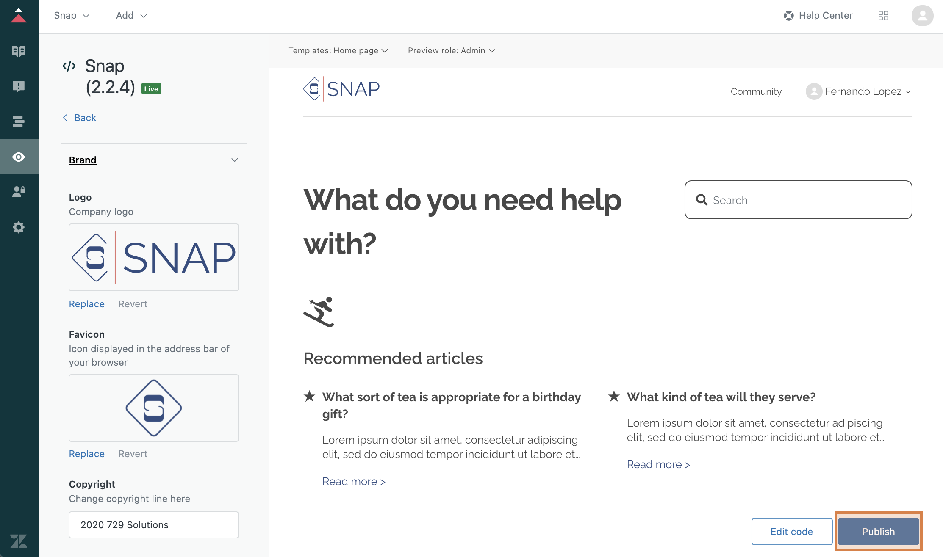The height and width of the screenshot is (557, 943).
Task: Click the Publish button
Action: [878, 532]
